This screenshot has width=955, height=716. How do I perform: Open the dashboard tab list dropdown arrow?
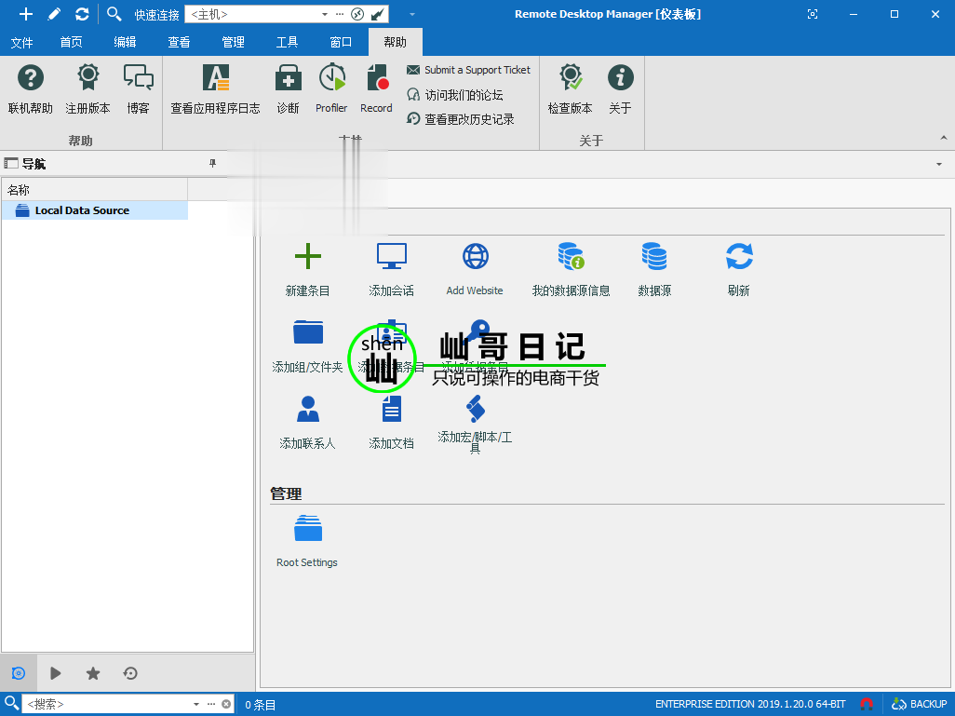click(939, 164)
